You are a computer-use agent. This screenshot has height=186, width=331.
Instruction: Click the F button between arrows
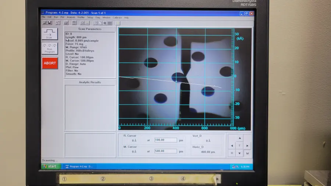(239, 146)
